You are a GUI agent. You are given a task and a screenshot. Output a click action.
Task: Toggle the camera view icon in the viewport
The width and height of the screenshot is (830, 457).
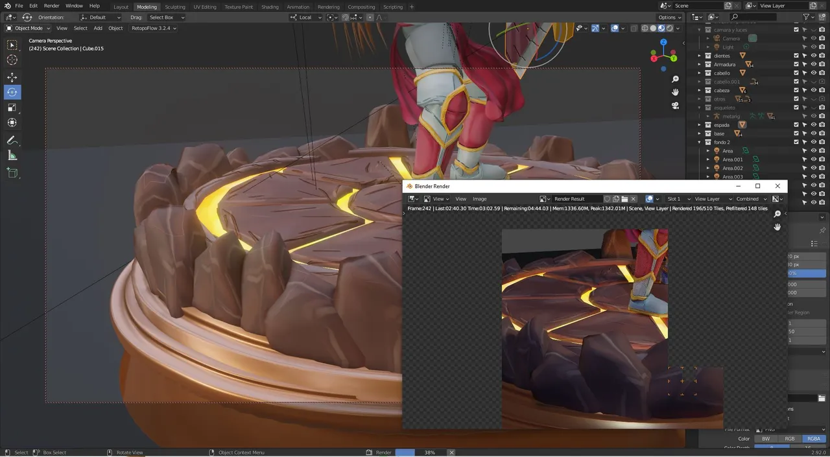[x=675, y=105]
